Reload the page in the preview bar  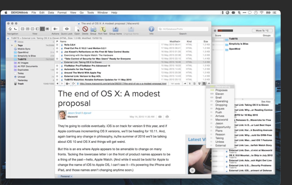74,84
